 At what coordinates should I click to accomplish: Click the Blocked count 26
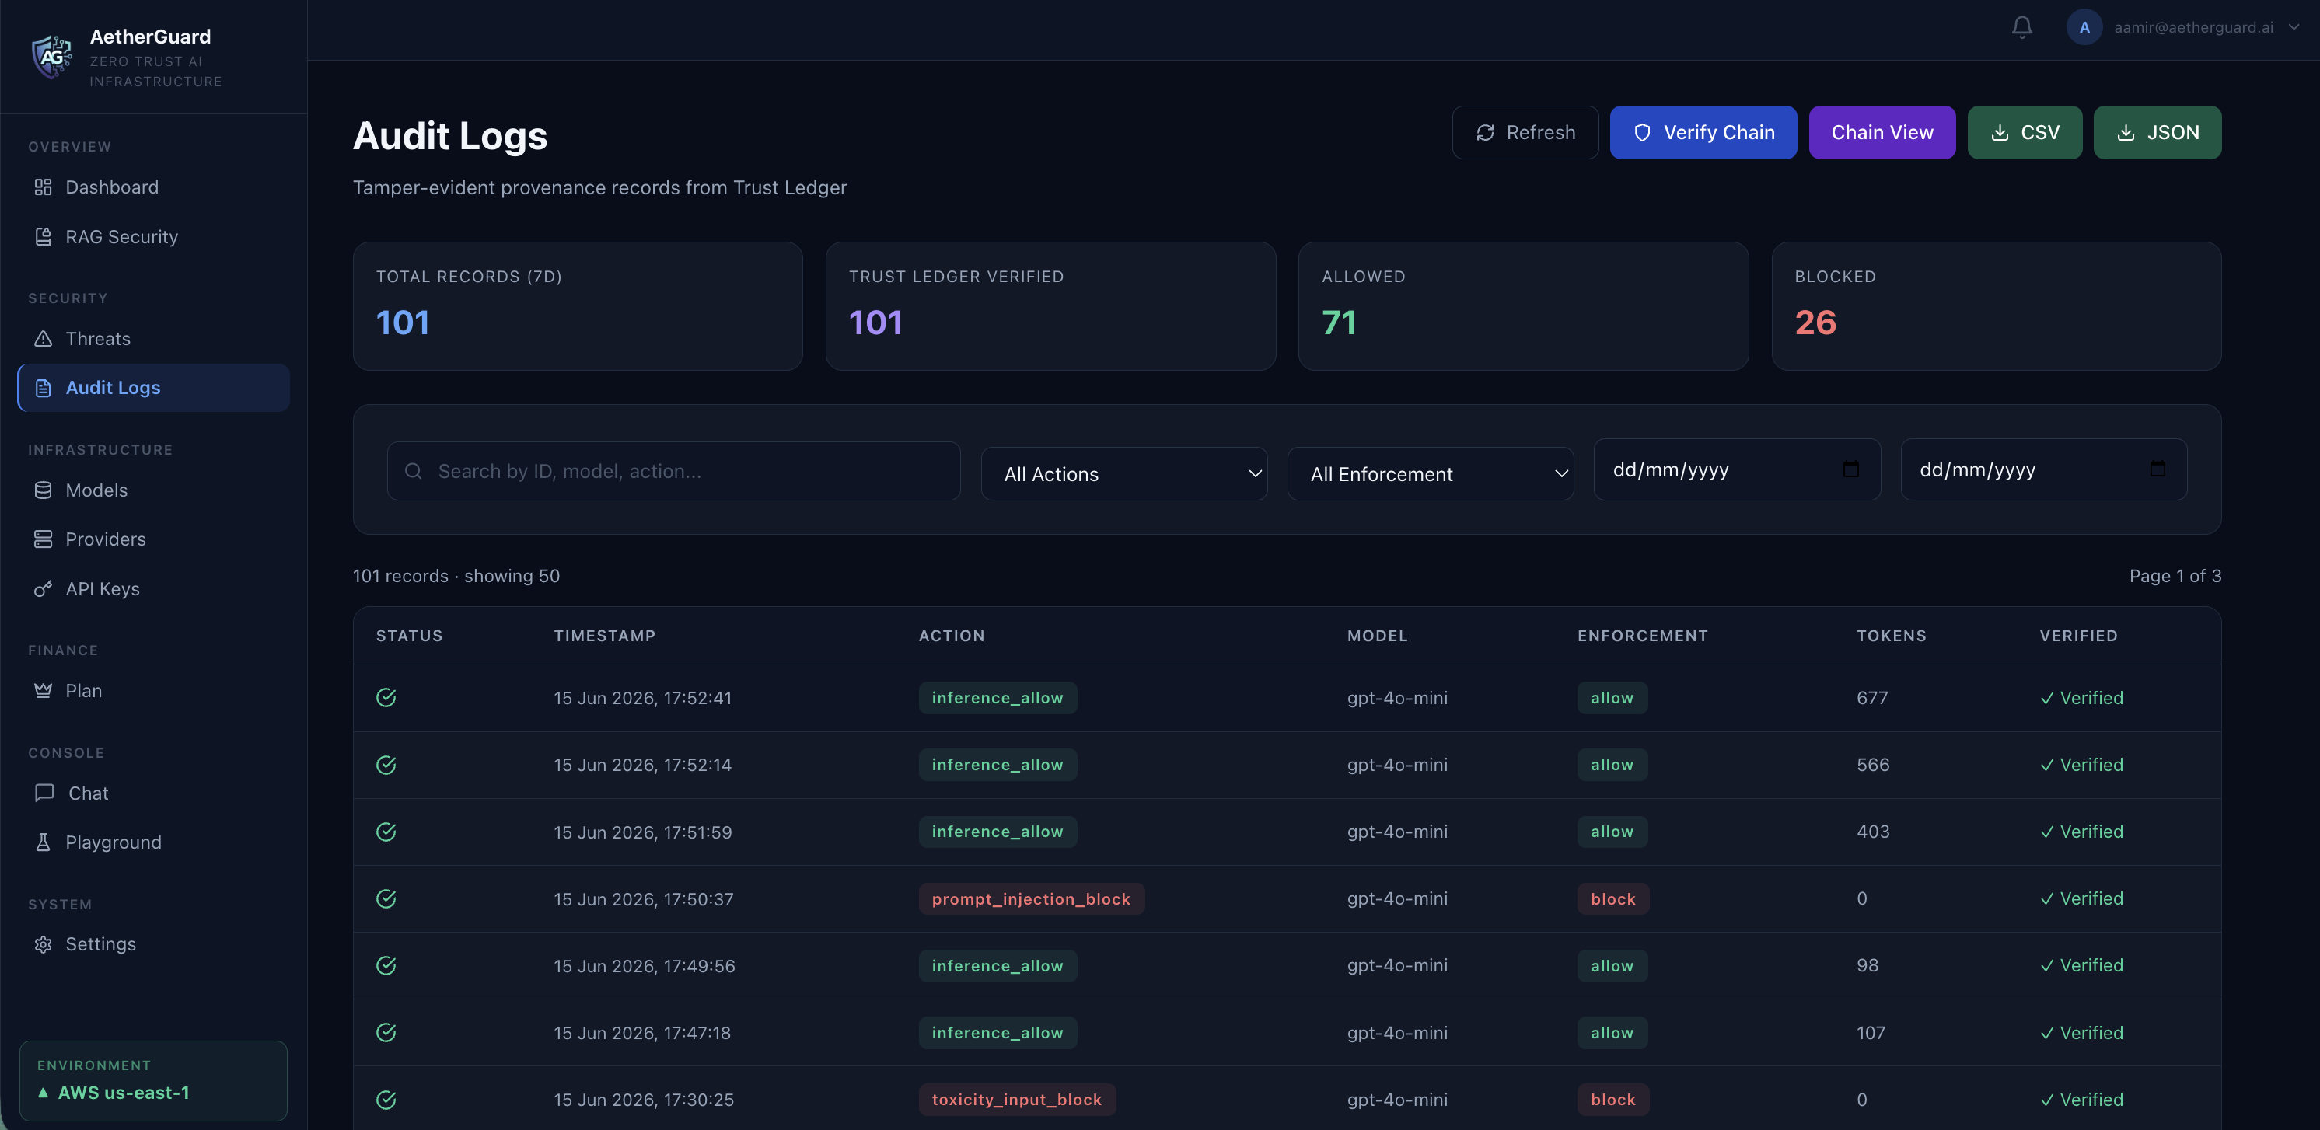1815,323
